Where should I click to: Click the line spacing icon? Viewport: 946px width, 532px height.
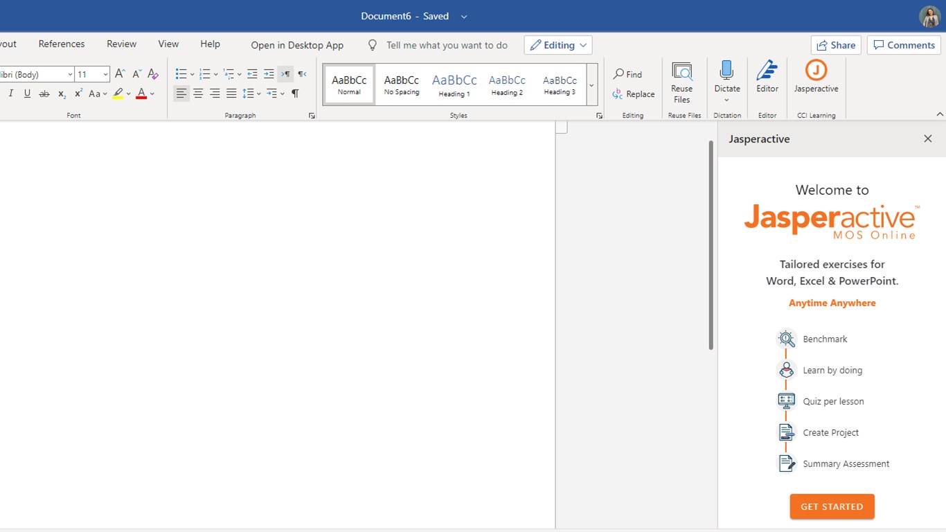(x=249, y=94)
